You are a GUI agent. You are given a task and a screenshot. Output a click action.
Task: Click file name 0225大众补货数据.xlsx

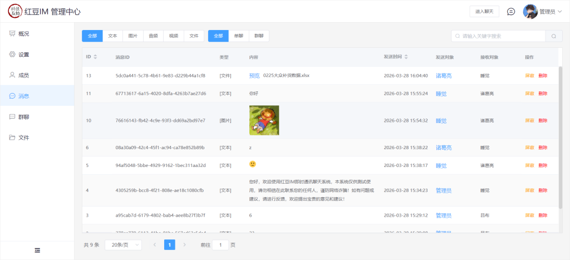[287, 76]
